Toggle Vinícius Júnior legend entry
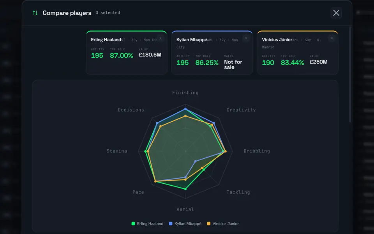Screen dimensions: 374x234 tap(223, 224)
